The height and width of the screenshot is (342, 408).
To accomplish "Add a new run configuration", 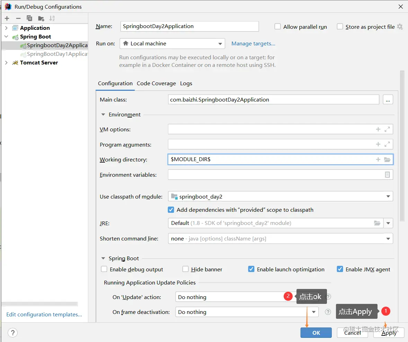I will [x=7, y=18].
